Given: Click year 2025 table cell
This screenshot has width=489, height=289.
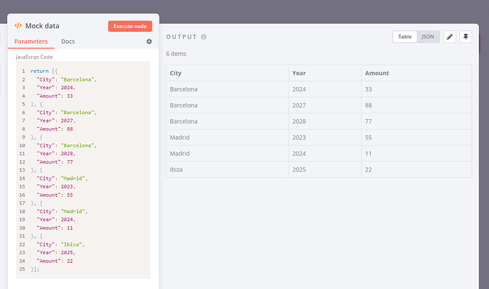Looking at the screenshot, I should click(x=325, y=169).
